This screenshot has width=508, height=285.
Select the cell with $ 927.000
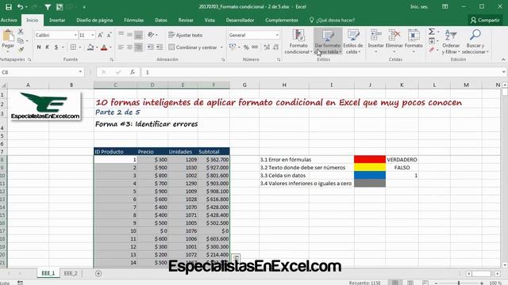(x=214, y=167)
